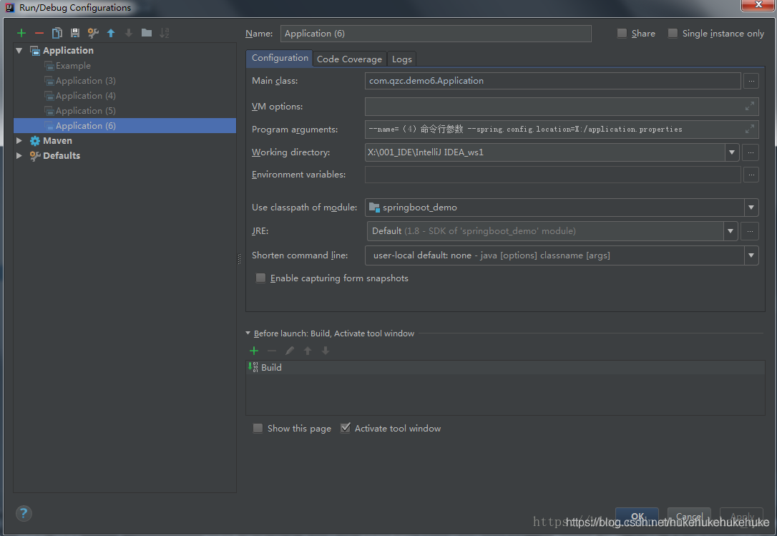This screenshot has width=777, height=536.
Task: Close the Run/Debug Configurations dialog
Action: point(758,4)
